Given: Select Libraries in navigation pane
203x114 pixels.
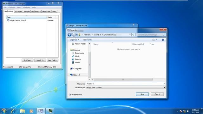Looking at the screenshot, I should pos(75,50).
